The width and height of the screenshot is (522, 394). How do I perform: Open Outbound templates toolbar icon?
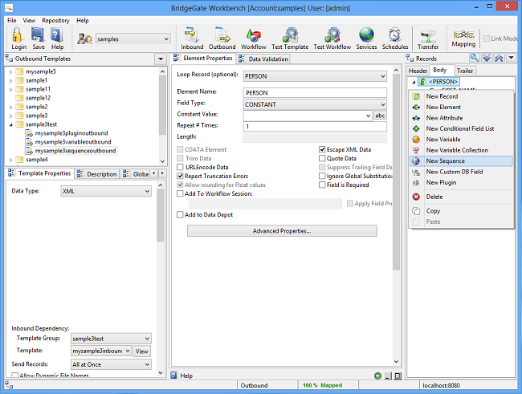pos(222,35)
